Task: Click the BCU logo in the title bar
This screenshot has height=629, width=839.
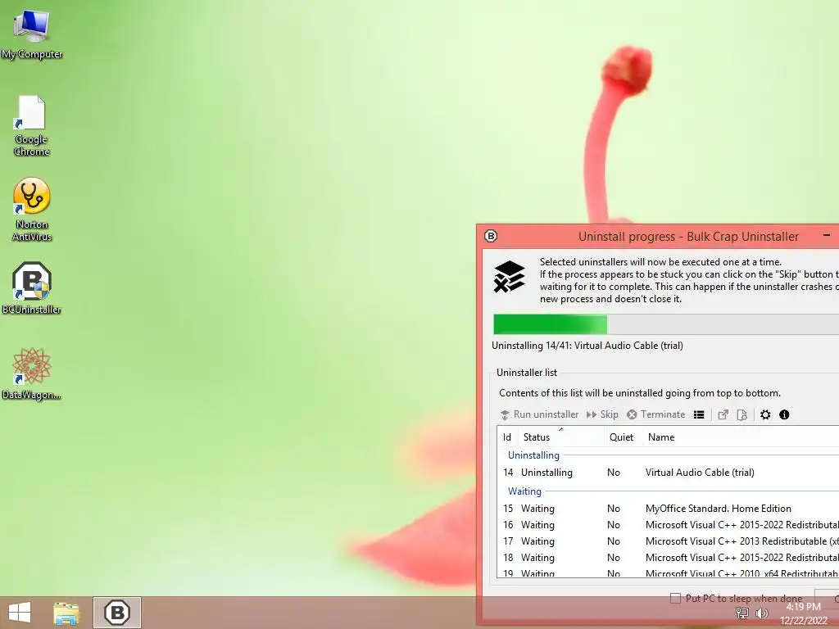Action: pyautogui.click(x=491, y=236)
